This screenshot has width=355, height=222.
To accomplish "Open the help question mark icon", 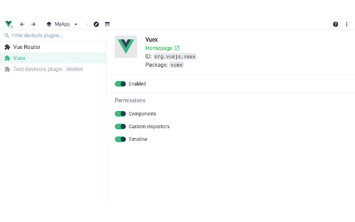I will point(336,24).
